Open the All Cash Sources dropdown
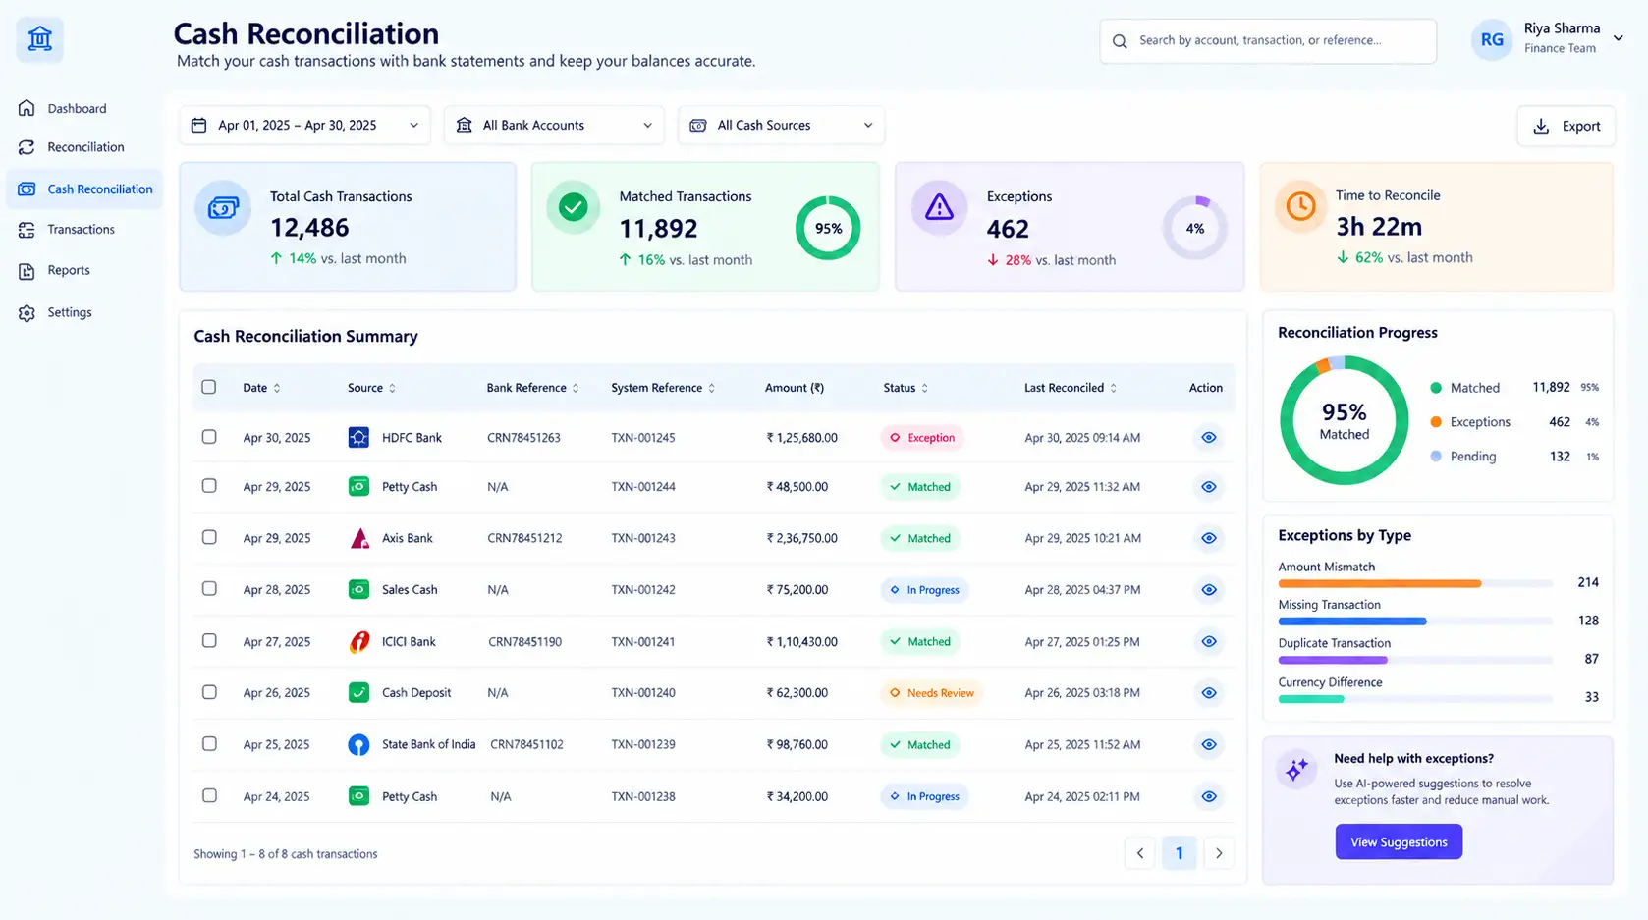 (x=781, y=125)
